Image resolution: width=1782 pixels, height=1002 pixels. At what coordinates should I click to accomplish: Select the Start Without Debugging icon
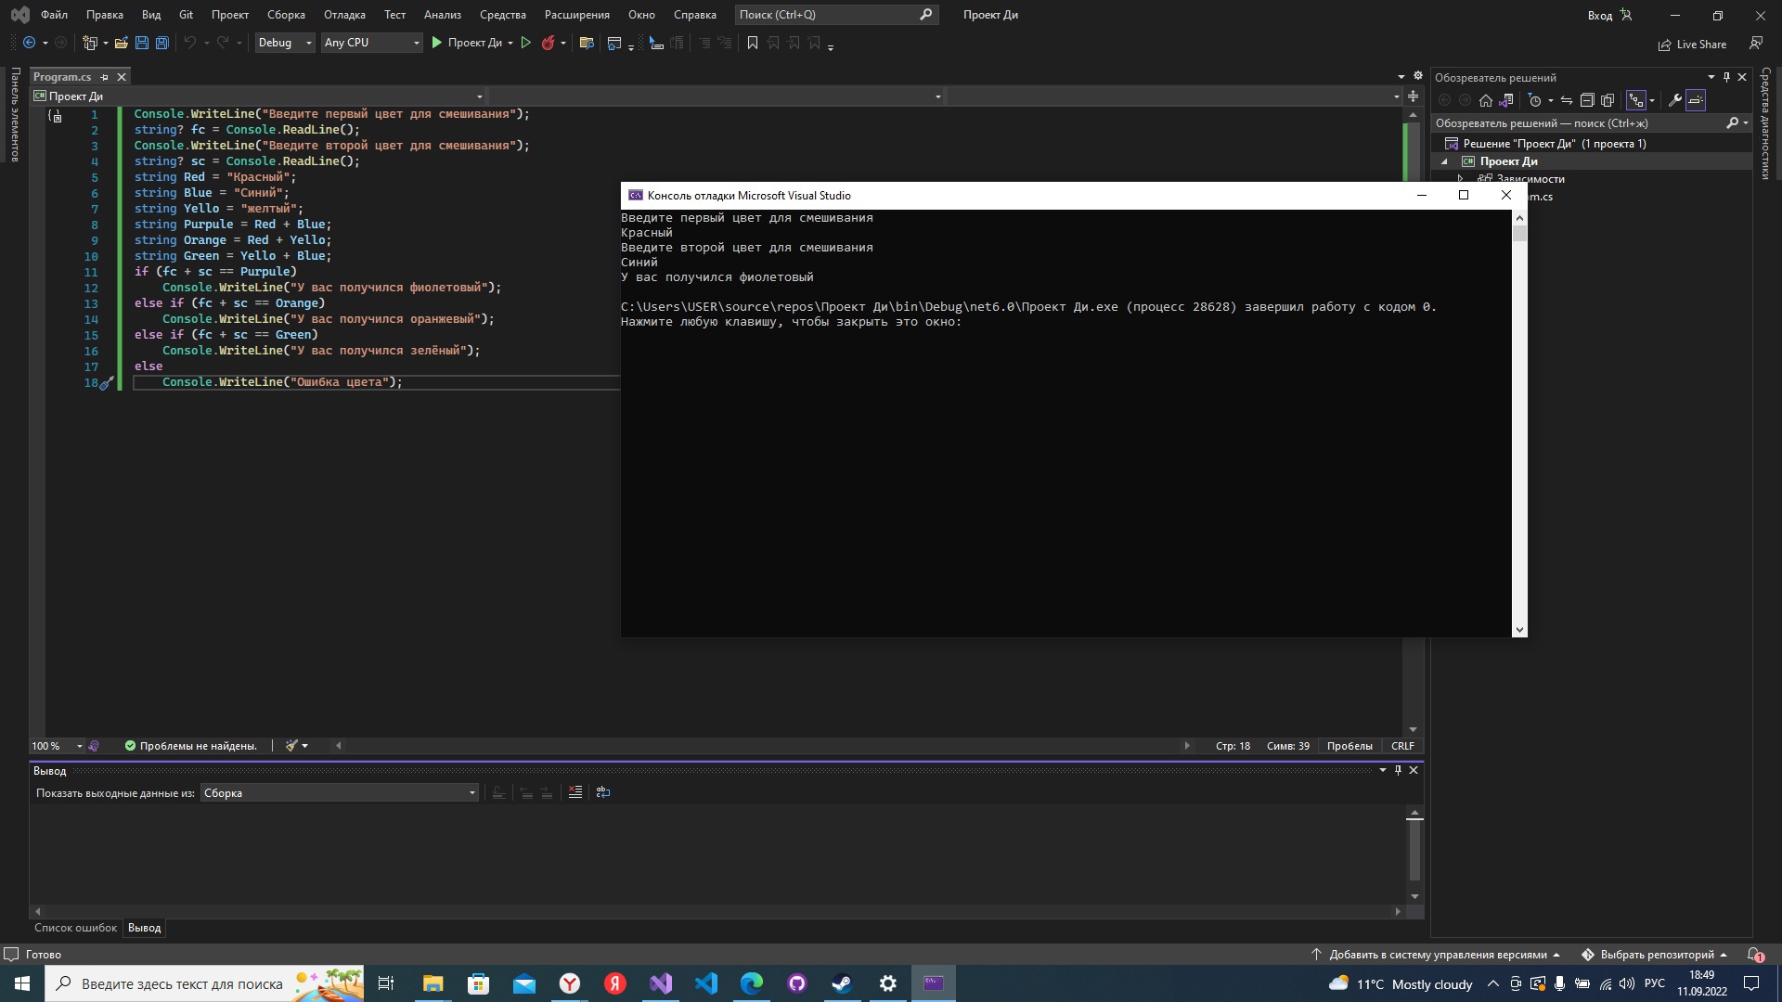(x=525, y=43)
